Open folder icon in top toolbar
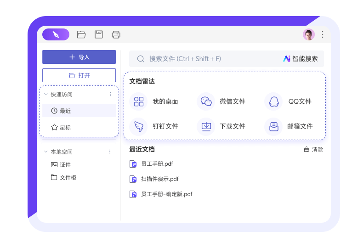 coord(81,34)
